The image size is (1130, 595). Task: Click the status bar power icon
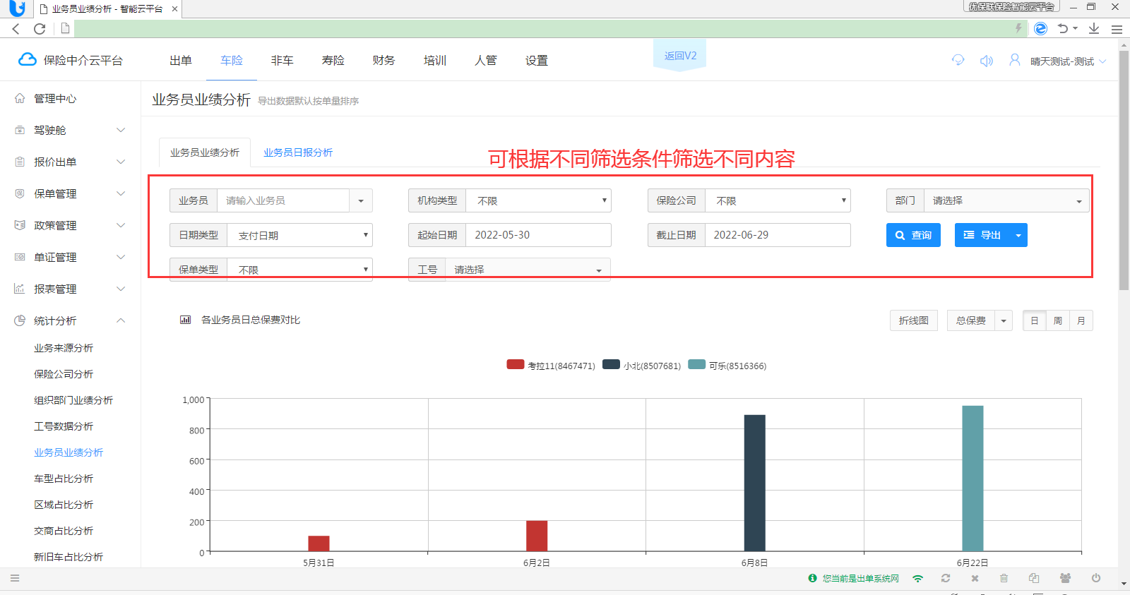point(1096,578)
